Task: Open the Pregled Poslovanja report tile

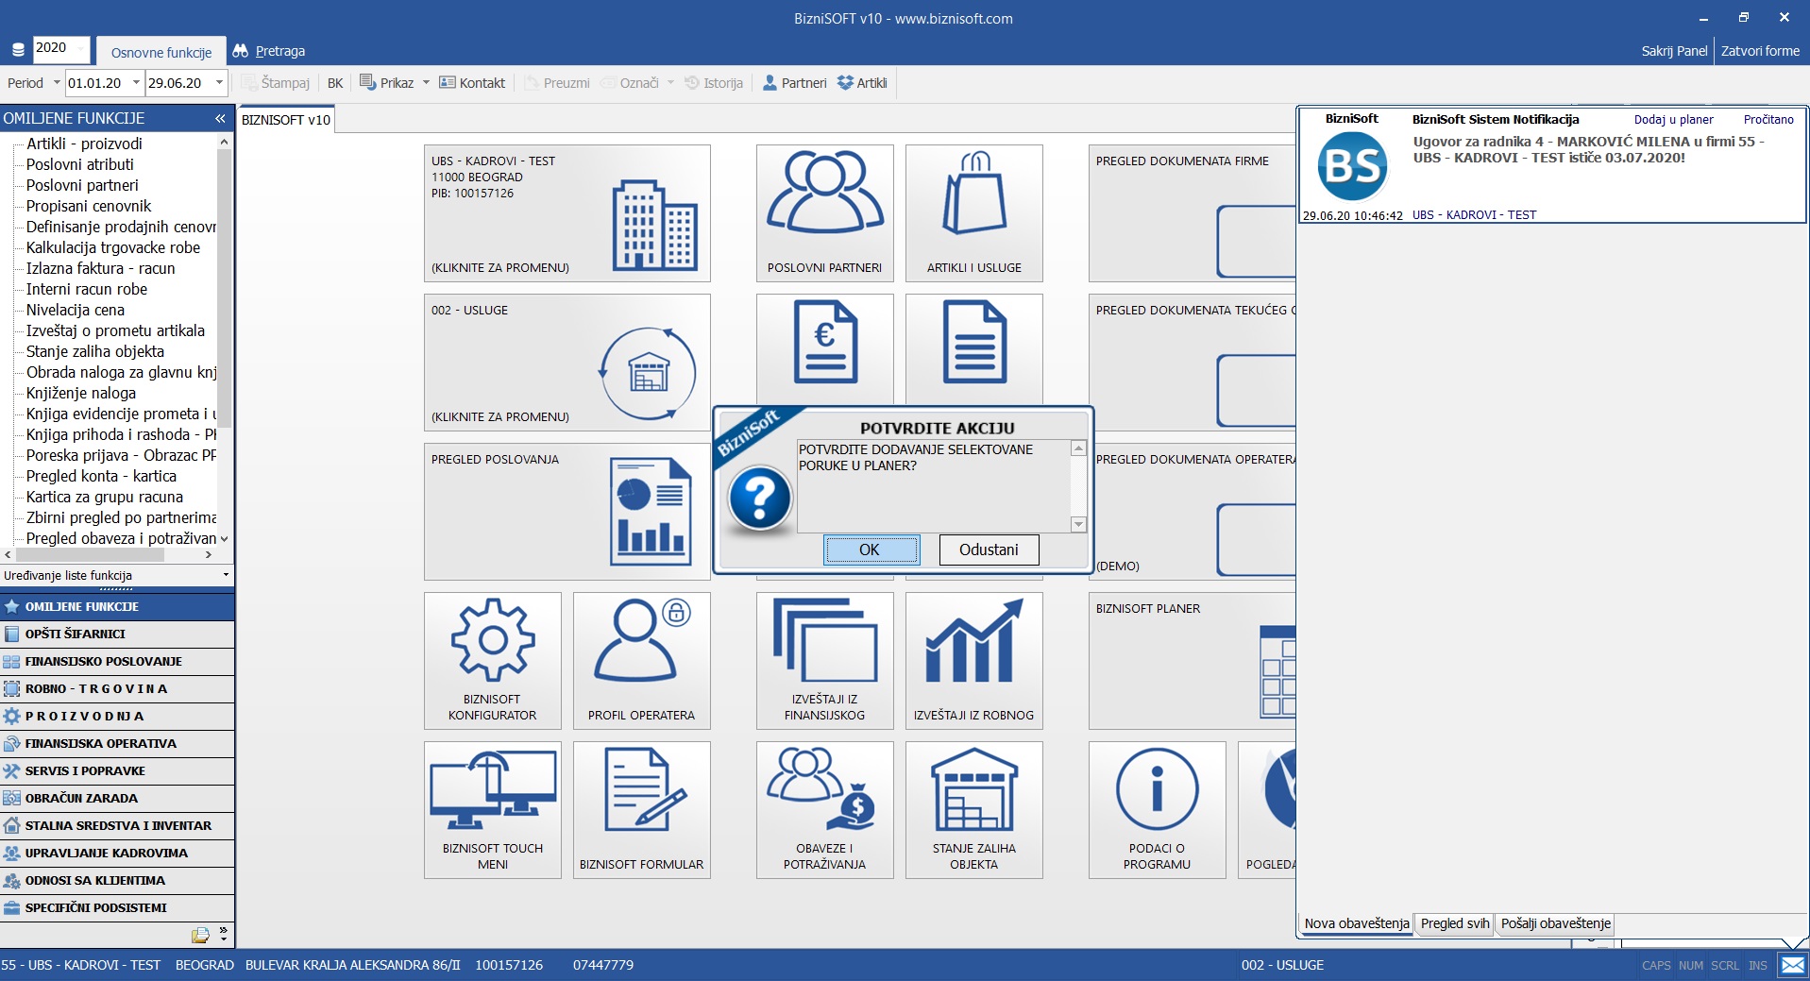Action: 567,512
